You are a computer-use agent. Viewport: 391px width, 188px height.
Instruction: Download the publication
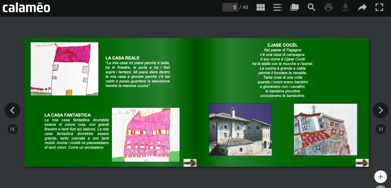coord(346,7)
